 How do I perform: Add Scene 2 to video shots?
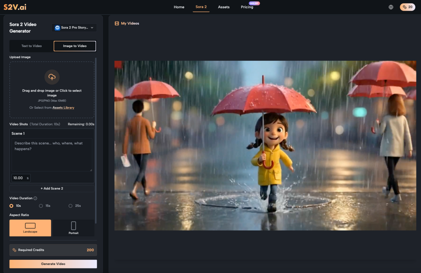tap(52, 188)
